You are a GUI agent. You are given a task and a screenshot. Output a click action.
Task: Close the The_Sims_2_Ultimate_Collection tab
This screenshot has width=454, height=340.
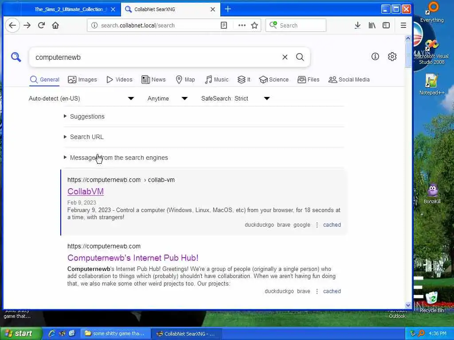113,9
